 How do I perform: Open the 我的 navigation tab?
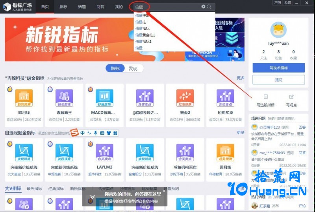click(119, 7)
